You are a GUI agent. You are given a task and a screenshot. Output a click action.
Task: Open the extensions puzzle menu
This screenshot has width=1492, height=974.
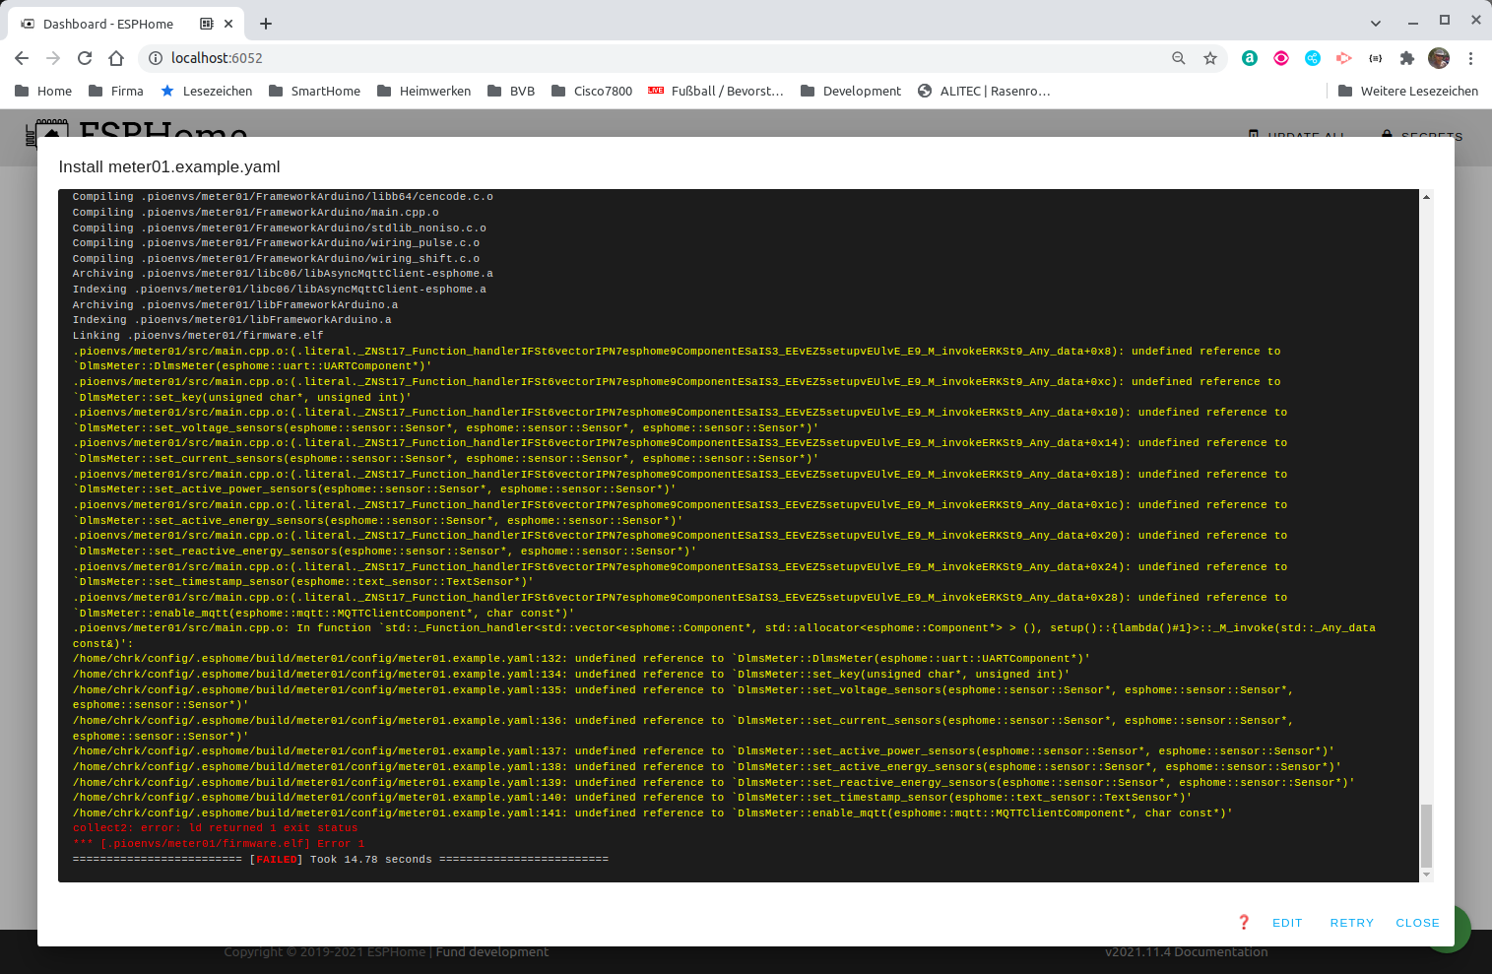point(1407,58)
